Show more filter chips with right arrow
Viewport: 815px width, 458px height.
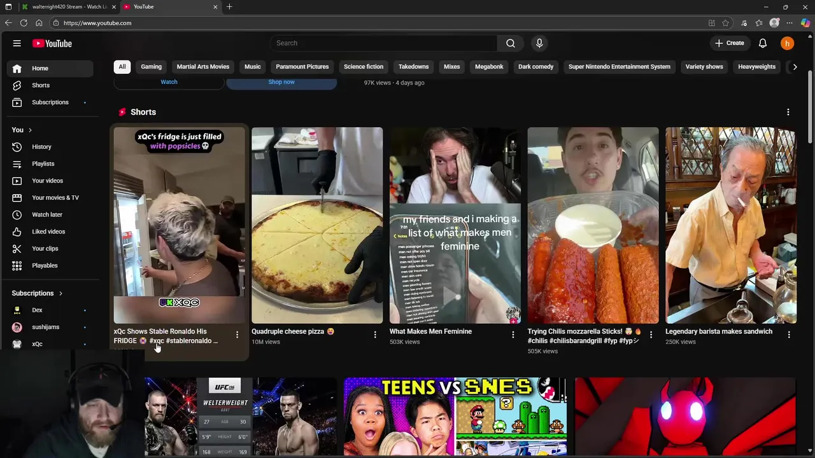(x=795, y=67)
